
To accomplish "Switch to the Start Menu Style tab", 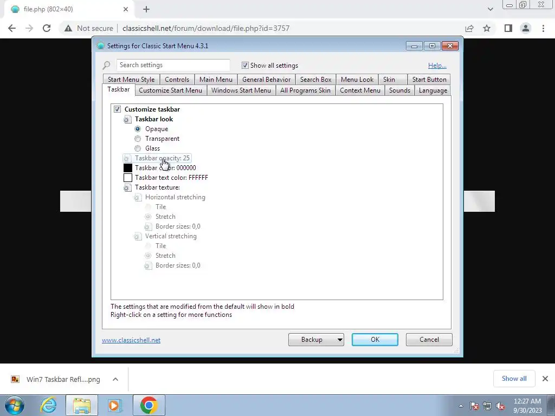I will [x=131, y=80].
